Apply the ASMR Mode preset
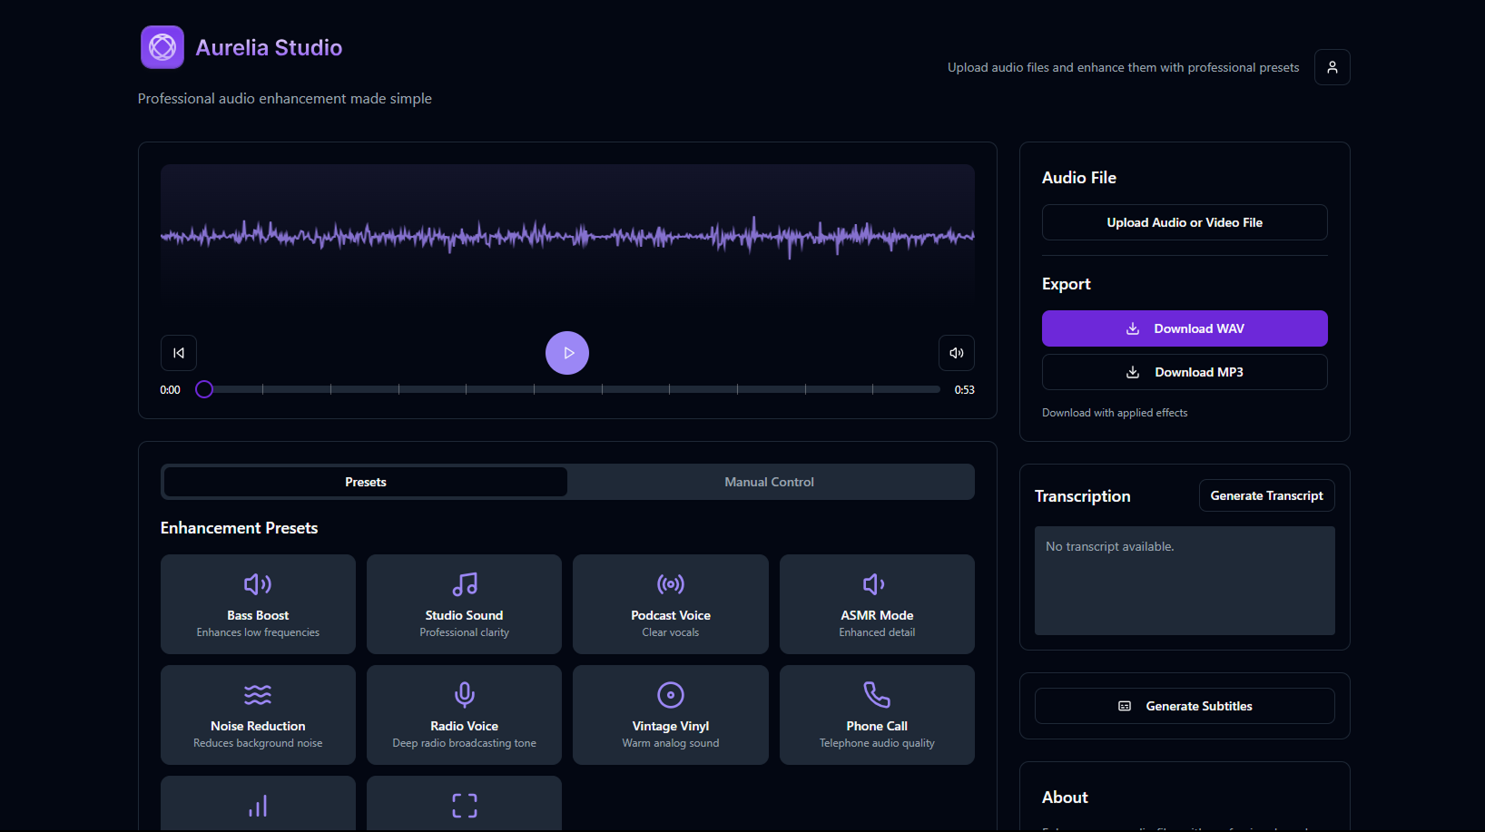The width and height of the screenshot is (1485, 832). (877, 604)
